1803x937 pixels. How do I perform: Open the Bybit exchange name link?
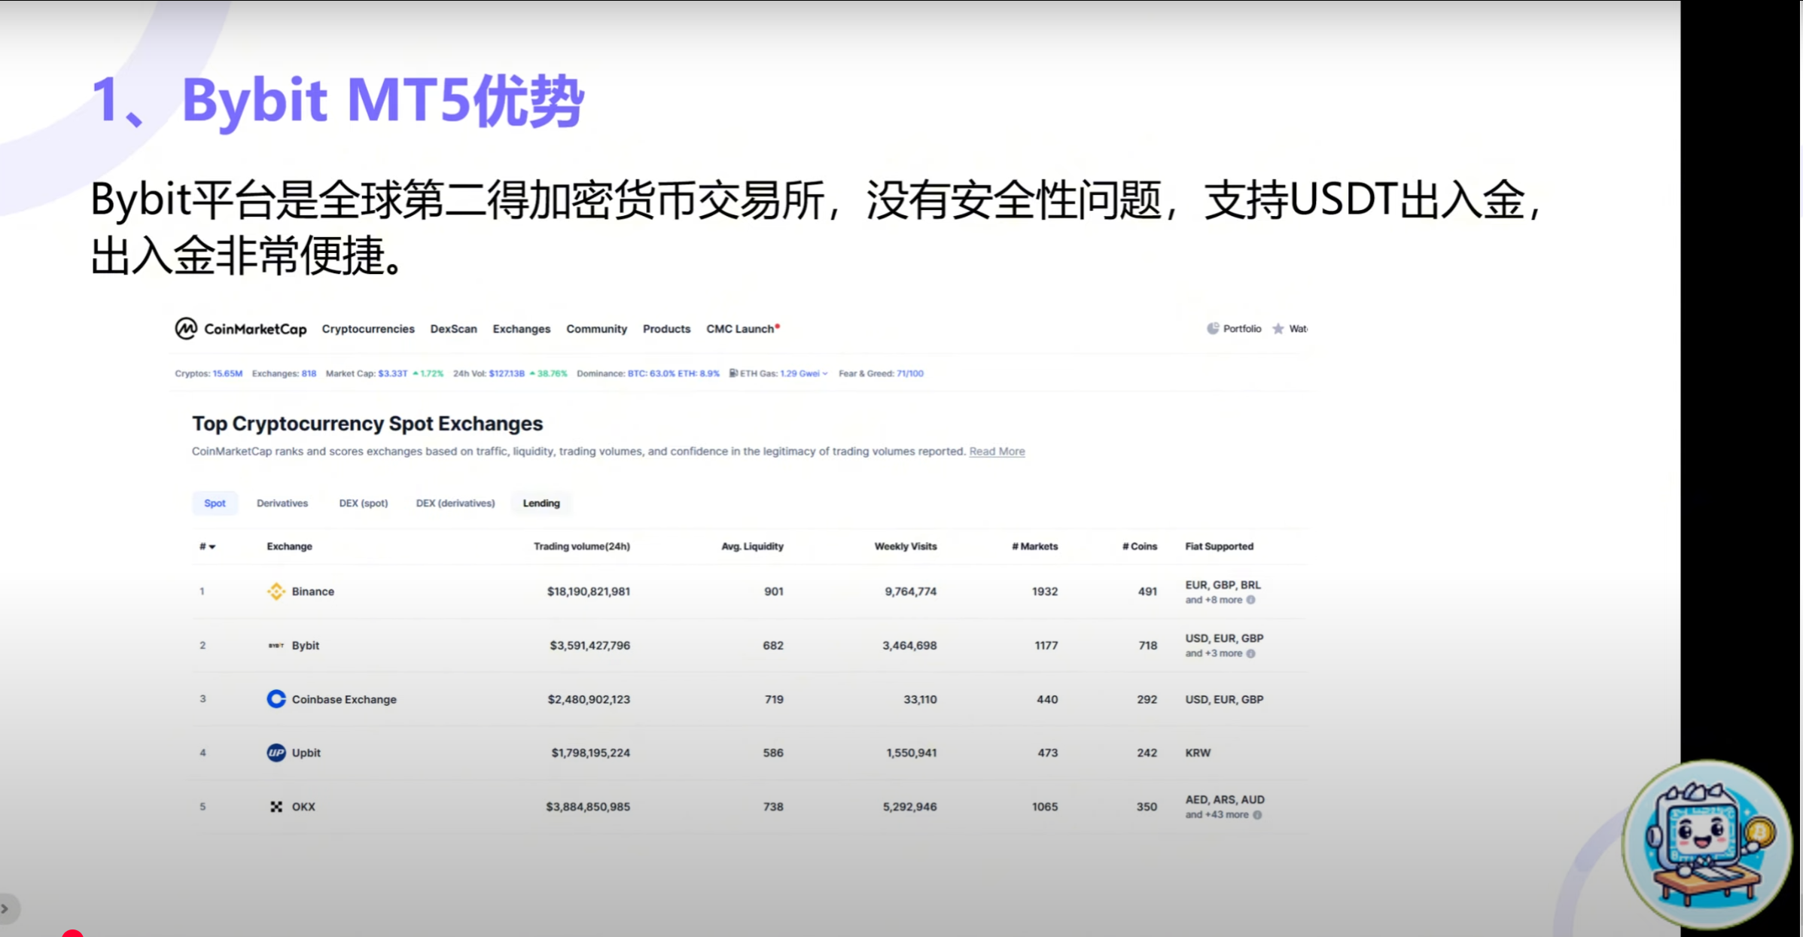click(x=306, y=646)
